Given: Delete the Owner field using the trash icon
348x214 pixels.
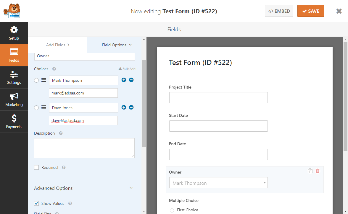Looking at the screenshot, I should point(317,171).
